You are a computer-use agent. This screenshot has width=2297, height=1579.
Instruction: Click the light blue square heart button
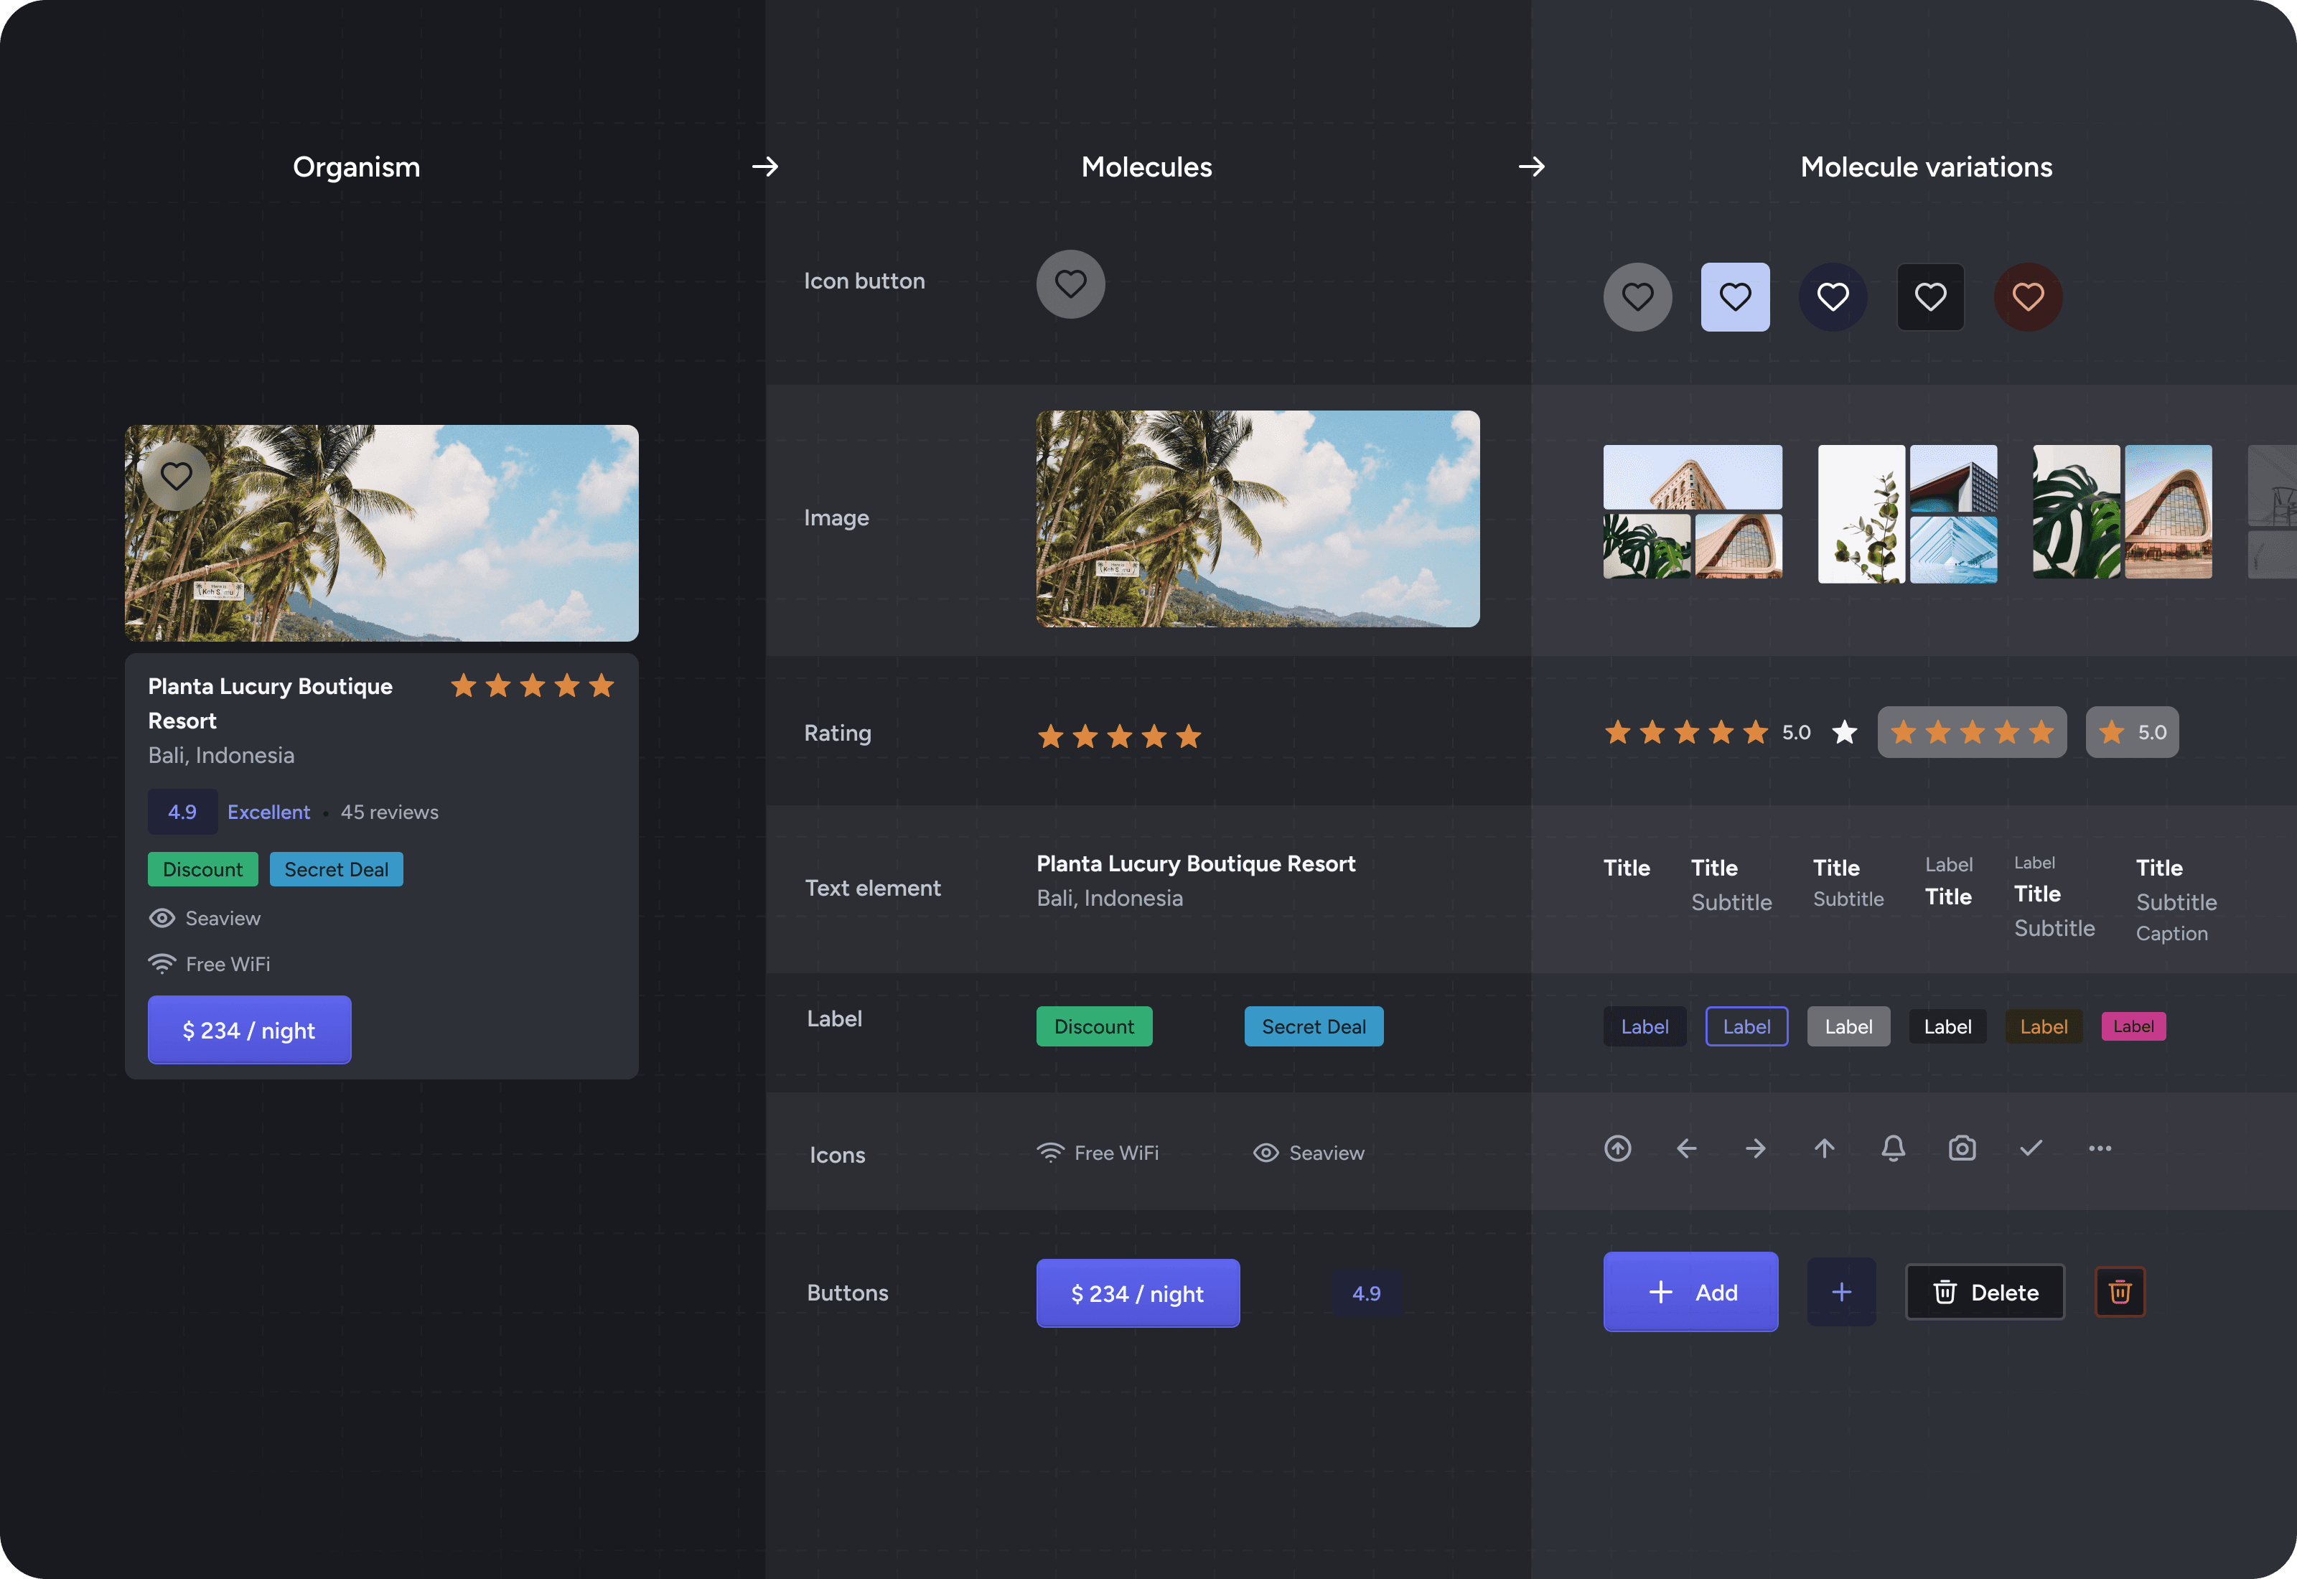click(1734, 297)
